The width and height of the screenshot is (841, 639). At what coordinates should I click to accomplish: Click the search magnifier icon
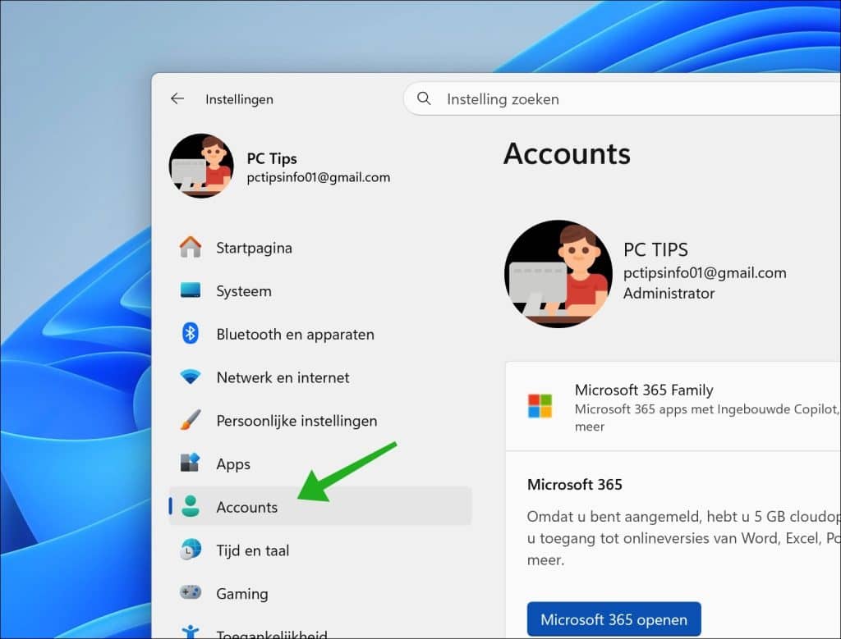coord(423,98)
